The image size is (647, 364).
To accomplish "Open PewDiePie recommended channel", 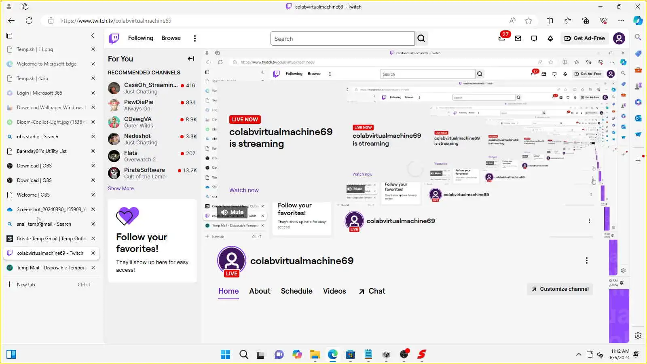I will (x=152, y=105).
